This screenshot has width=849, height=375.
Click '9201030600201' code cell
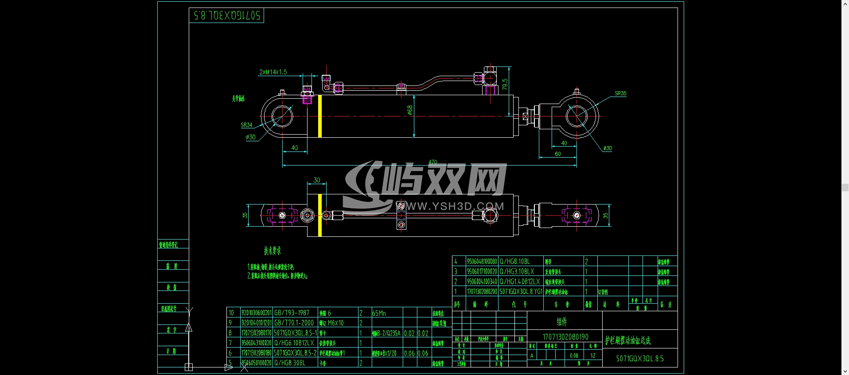pyautogui.click(x=256, y=313)
